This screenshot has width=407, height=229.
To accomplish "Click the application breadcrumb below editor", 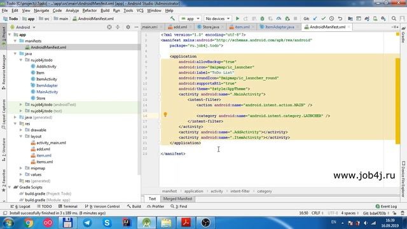I will 193,191.
